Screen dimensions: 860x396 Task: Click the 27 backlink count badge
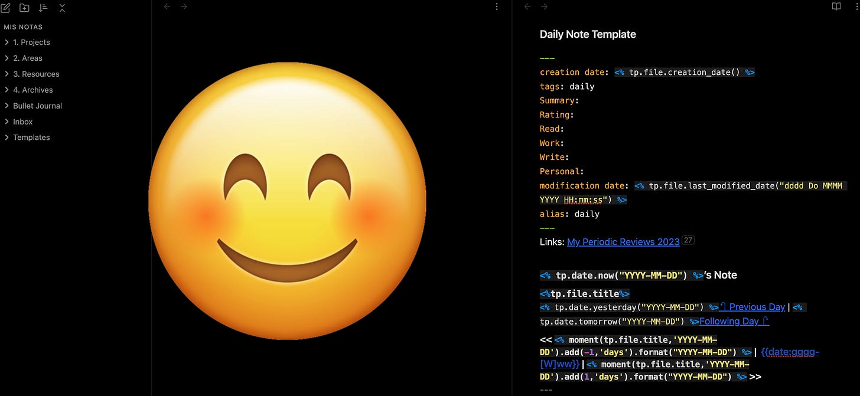[x=688, y=240]
